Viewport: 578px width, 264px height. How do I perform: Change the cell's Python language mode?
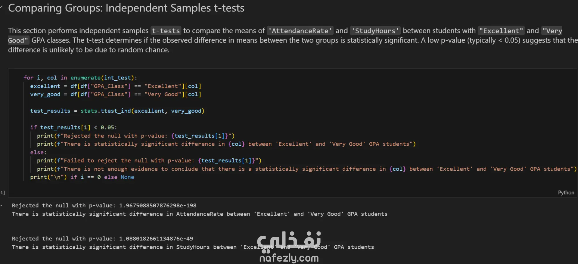coord(566,193)
